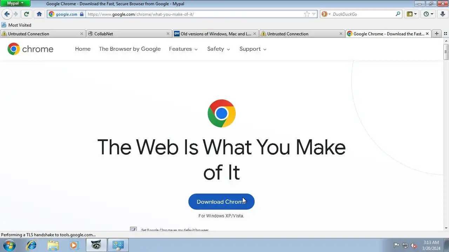This screenshot has height=252, width=449.
Task: Close the second Untrusted Connection tab
Action: [341, 34]
